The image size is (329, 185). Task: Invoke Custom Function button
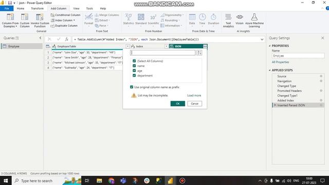[x=40, y=21]
